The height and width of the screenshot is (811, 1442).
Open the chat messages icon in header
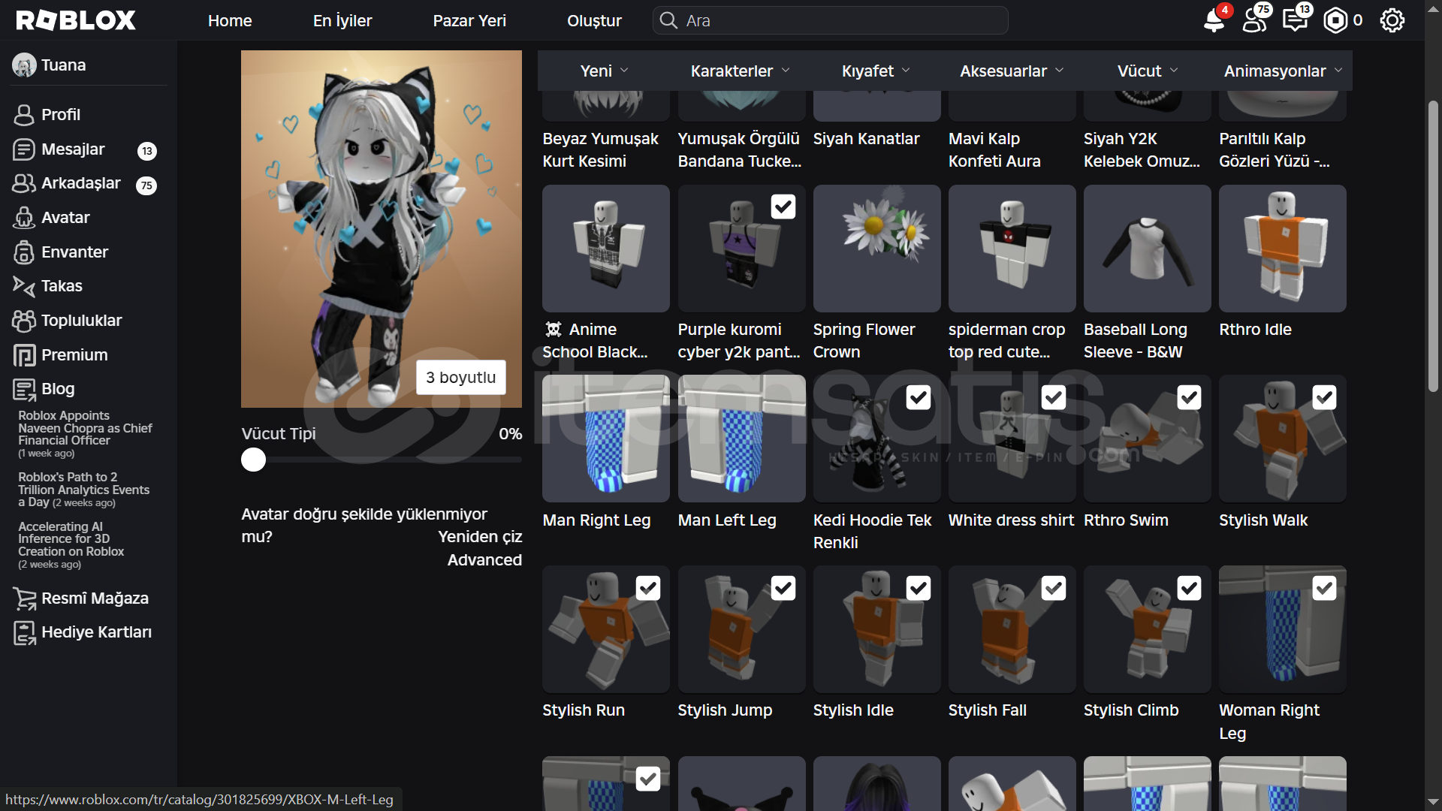point(1295,20)
